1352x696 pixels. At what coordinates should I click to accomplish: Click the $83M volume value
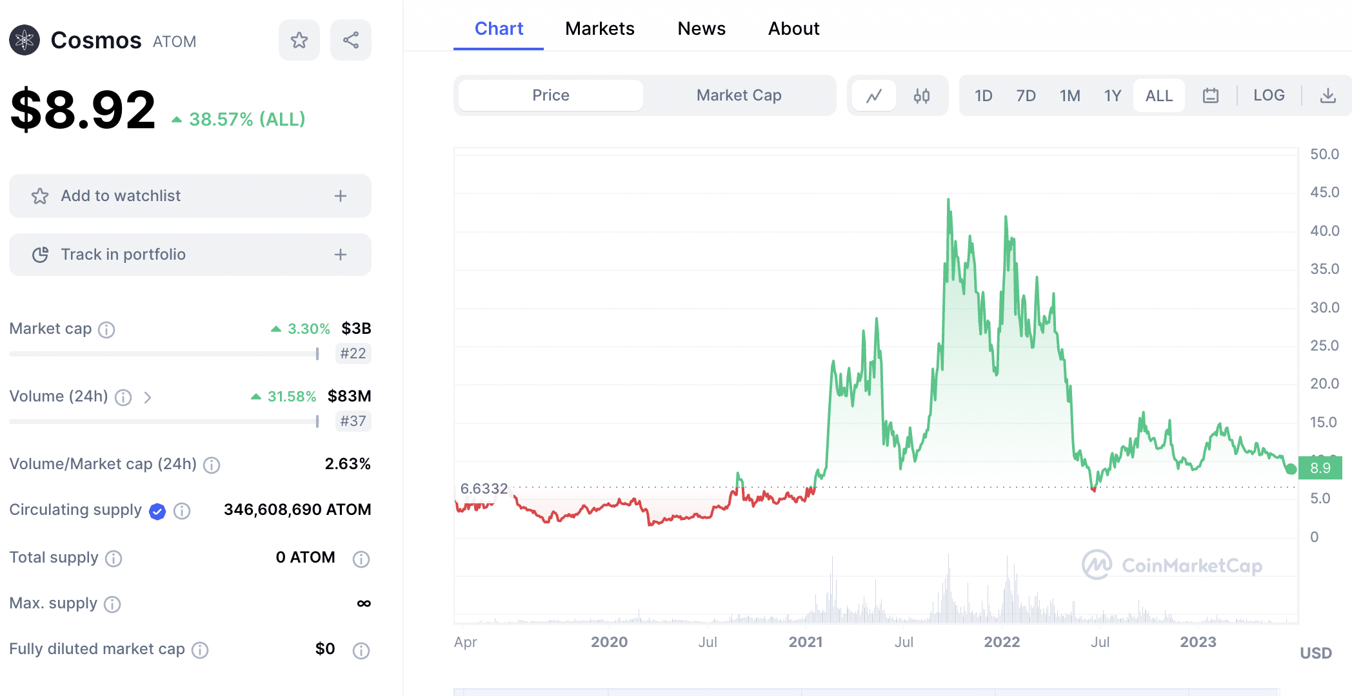point(350,396)
